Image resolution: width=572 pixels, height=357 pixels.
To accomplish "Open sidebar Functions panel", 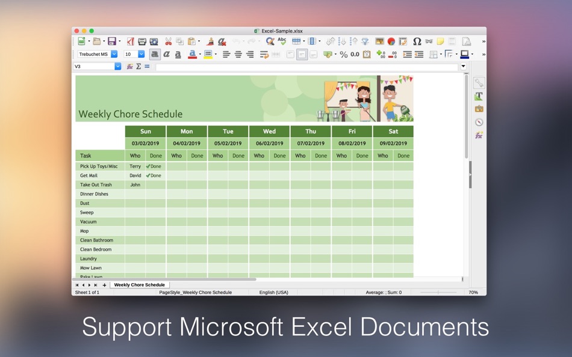I will (479, 135).
